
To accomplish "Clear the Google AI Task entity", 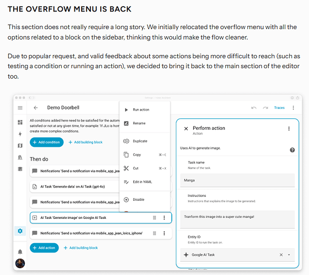I will click(x=281, y=255).
